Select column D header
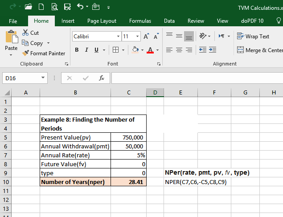283x217 pixels. [x=155, y=93]
